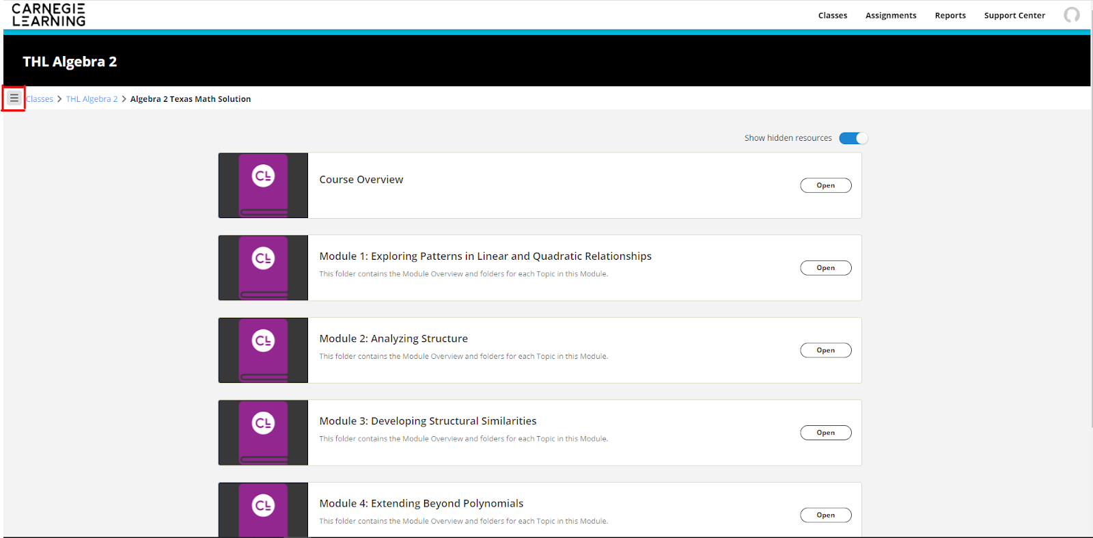Click the Classes breadcrumb link

[x=40, y=99]
